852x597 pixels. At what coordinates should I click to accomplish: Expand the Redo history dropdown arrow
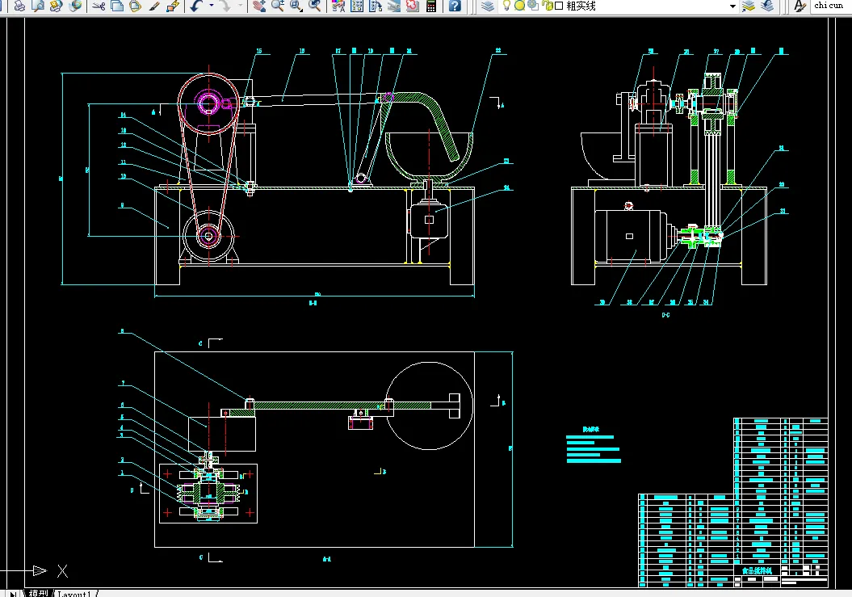(x=240, y=6)
